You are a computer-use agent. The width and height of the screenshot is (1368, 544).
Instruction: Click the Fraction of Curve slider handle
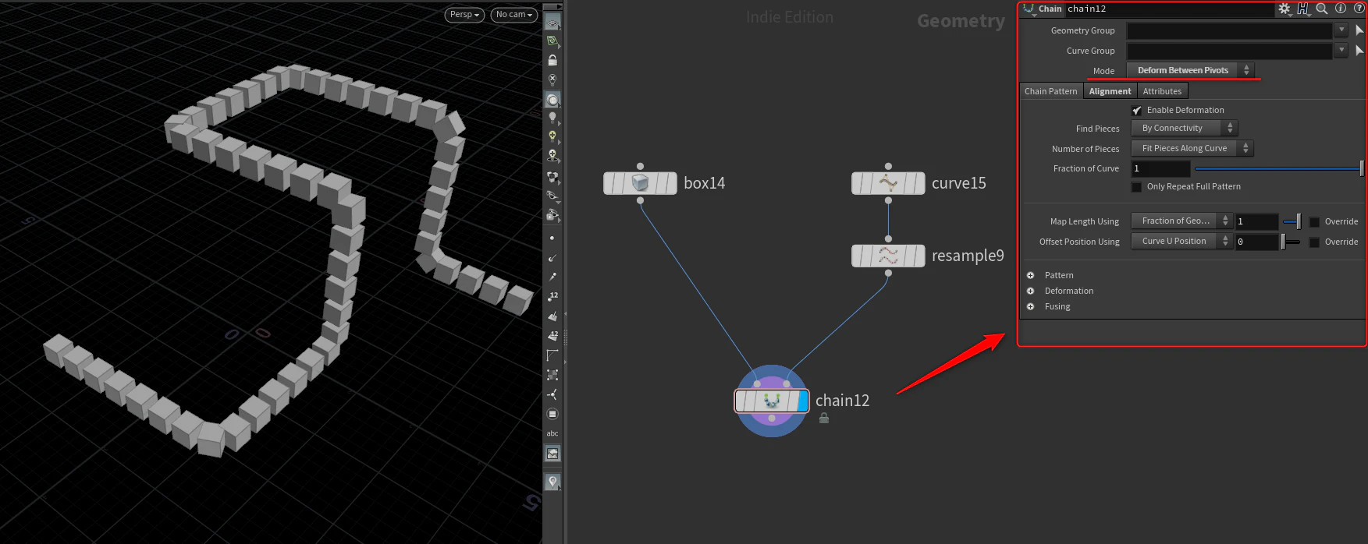coord(1362,168)
